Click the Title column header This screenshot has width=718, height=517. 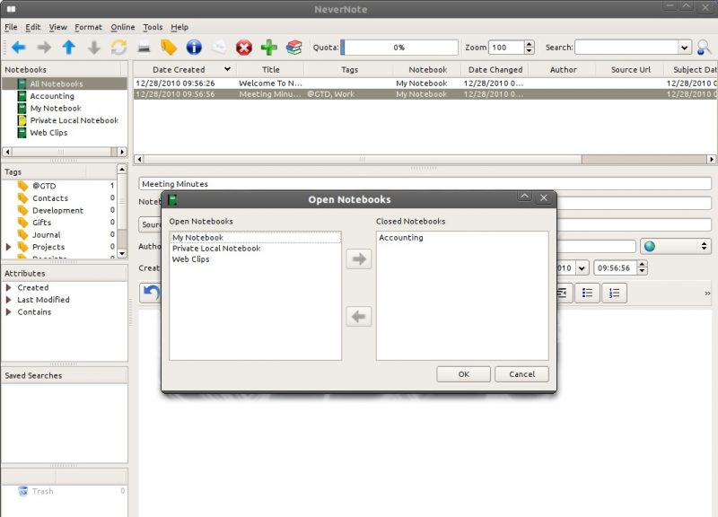[271, 70]
